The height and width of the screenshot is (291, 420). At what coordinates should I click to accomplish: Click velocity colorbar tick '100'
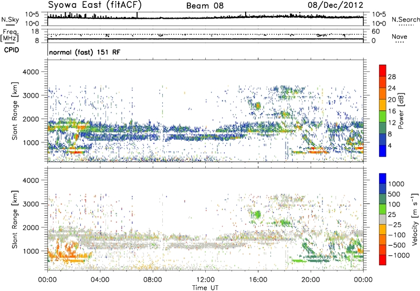coord(394,204)
